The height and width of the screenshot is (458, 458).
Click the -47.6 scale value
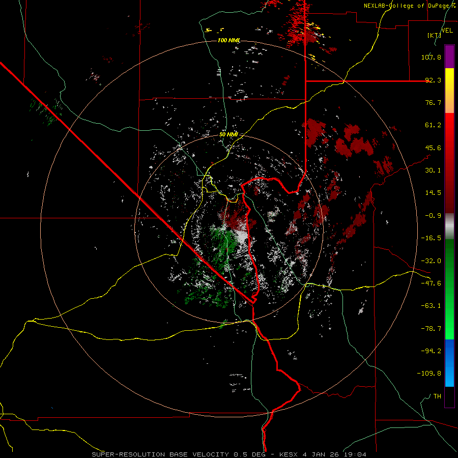(x=431, y=283)
